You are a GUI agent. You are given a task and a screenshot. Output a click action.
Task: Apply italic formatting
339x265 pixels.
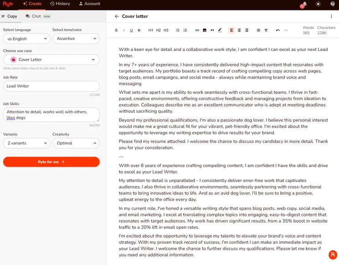124,30
